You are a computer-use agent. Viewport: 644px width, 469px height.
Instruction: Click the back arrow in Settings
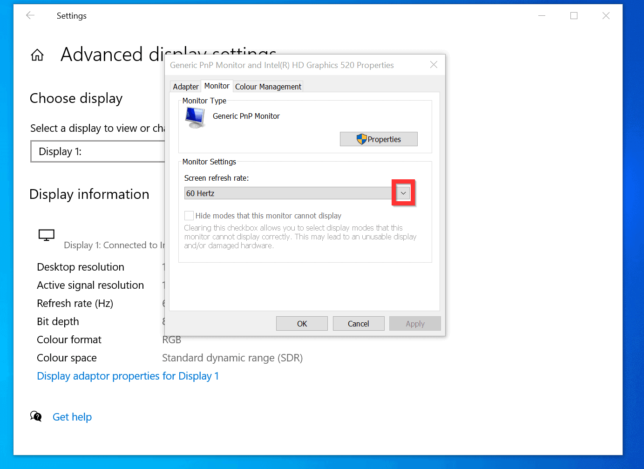[30, 15]
